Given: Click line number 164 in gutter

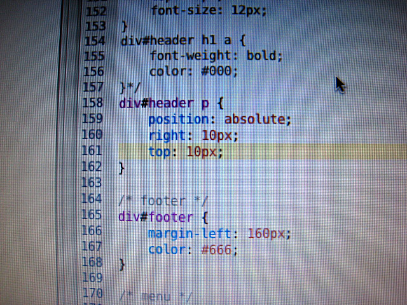Looking at the screenshot, I should [x=92, y=199].
